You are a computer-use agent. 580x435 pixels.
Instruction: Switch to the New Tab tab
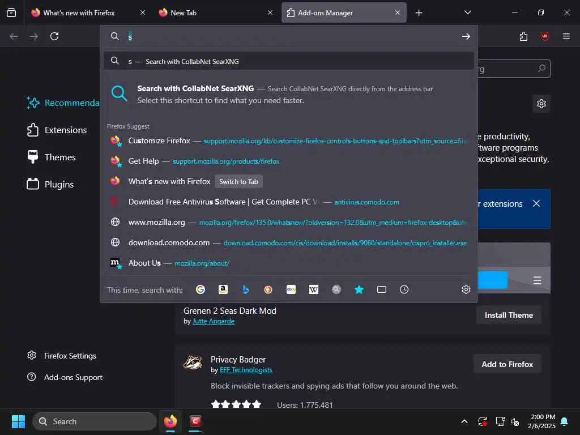[216, 12]
